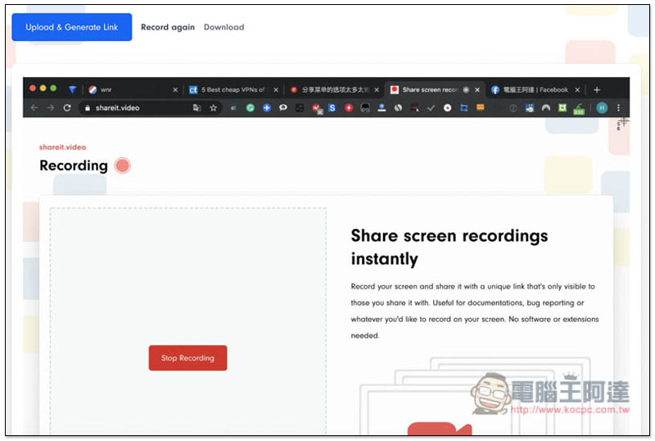Click the lock icon in the address bar
Screen dimensions: 655x441
click(88, 108)
